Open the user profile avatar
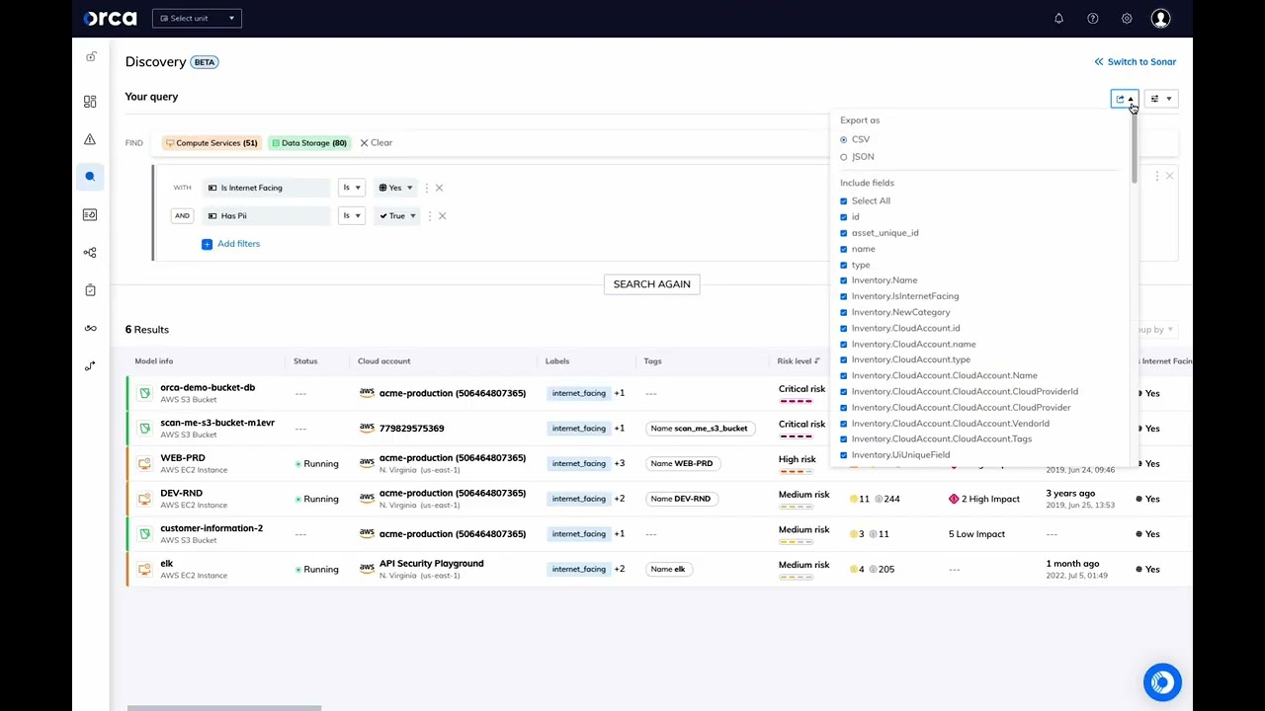This screenshot has height=711, width=1265. coord(1160,18)
